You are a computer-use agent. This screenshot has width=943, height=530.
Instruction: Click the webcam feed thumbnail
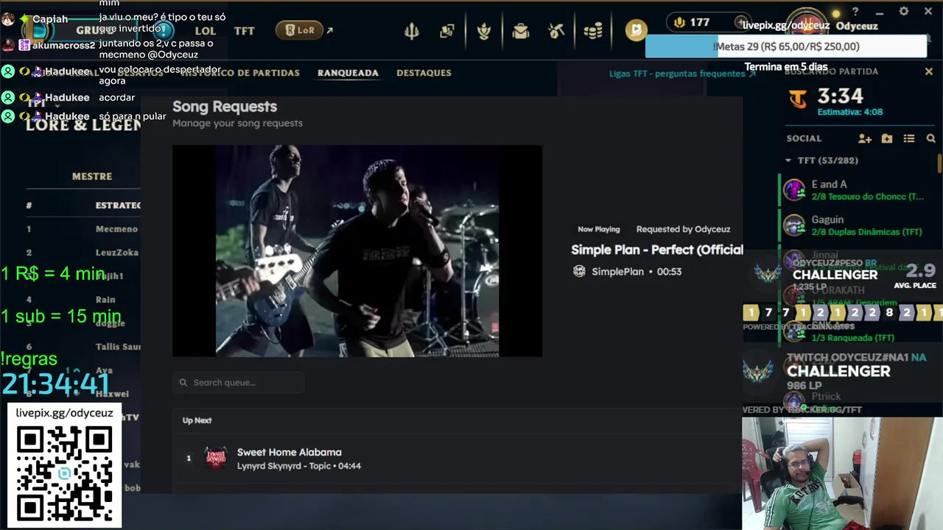842,473
